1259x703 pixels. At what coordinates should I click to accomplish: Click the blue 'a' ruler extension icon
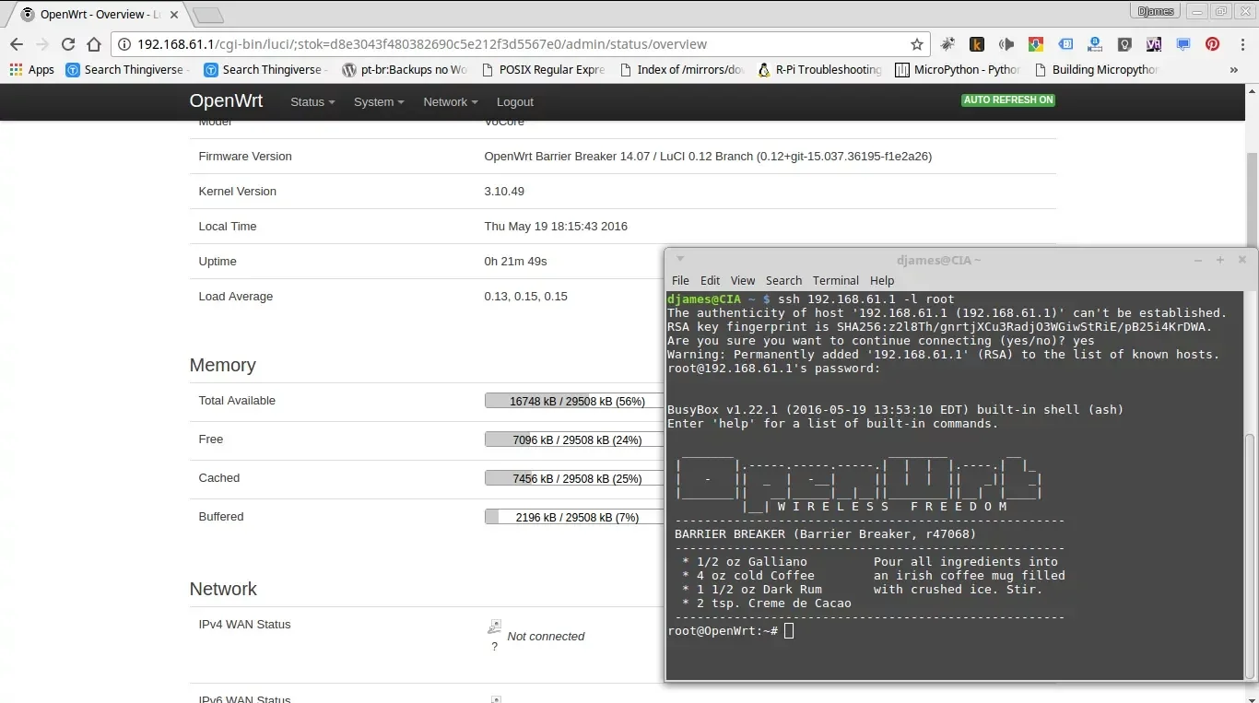point(1095,44)
